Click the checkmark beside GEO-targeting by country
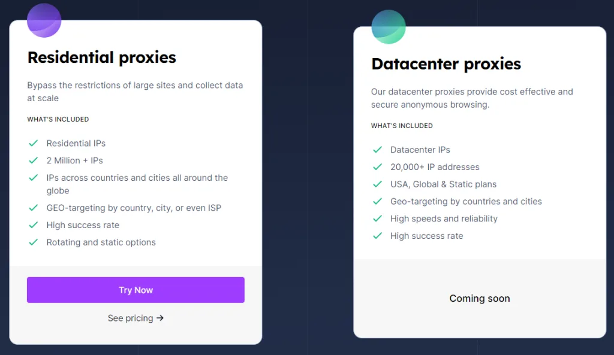The height and width of the screenshot is (355, 614). click(x=34, y=208)
